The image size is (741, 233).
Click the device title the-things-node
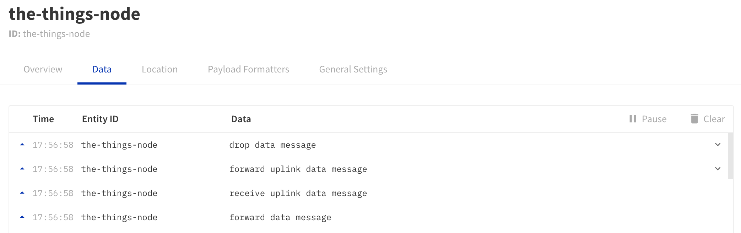click(74, 14)
